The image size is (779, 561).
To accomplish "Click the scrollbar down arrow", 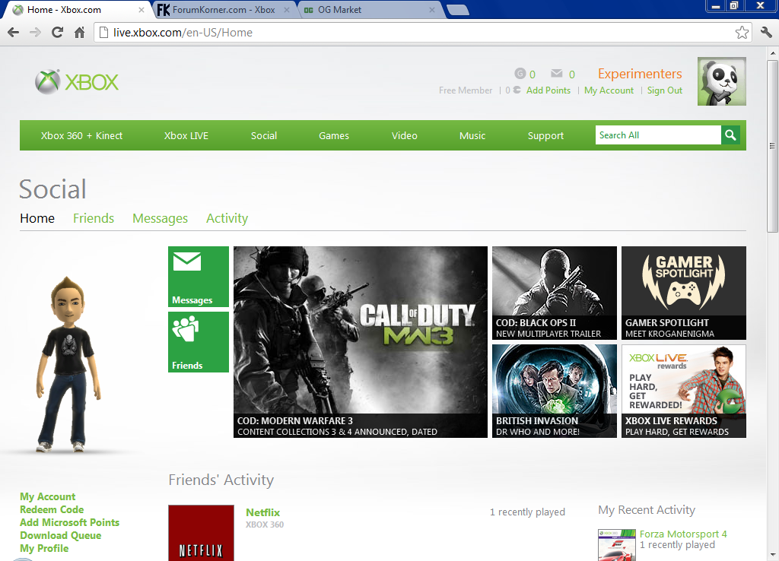I will [x=772, y=555].
